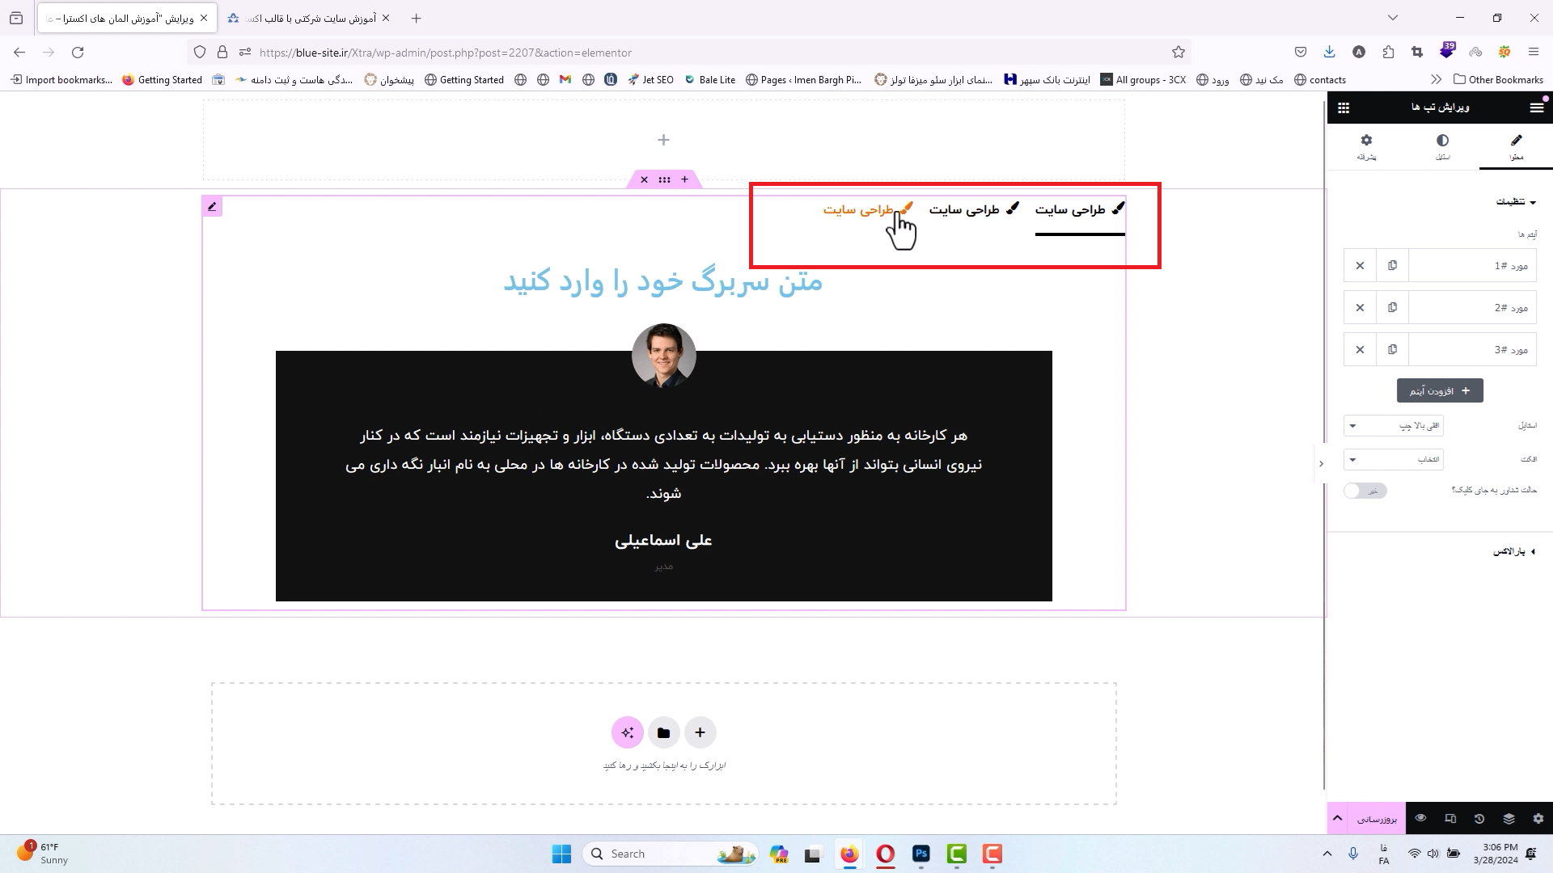Select the middle طراحی سایت tab

click(x=974, y=210)
